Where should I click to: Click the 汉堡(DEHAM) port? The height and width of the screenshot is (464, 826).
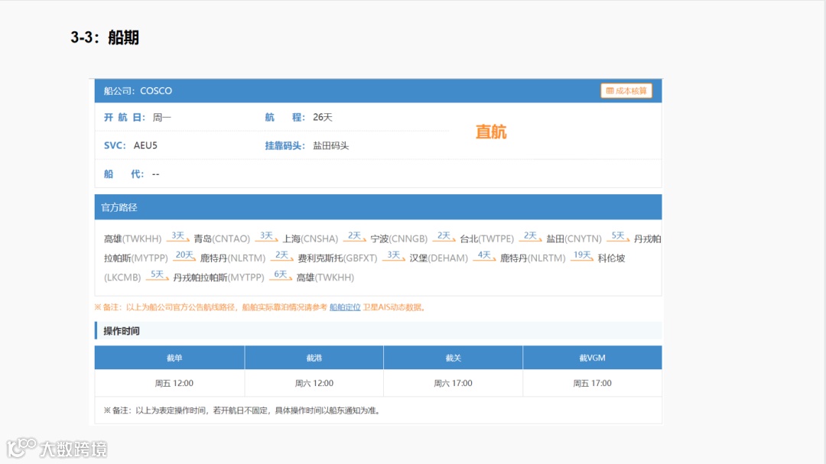coord(439,258)
